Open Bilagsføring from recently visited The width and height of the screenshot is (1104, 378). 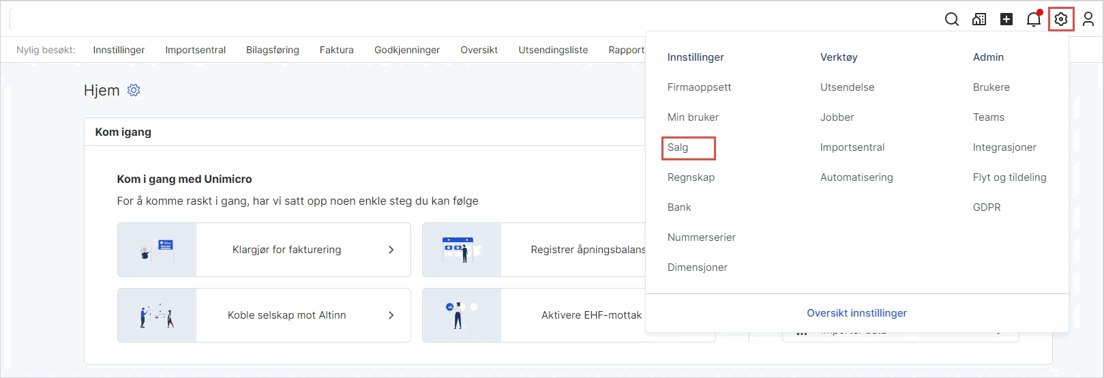[273, 50]
